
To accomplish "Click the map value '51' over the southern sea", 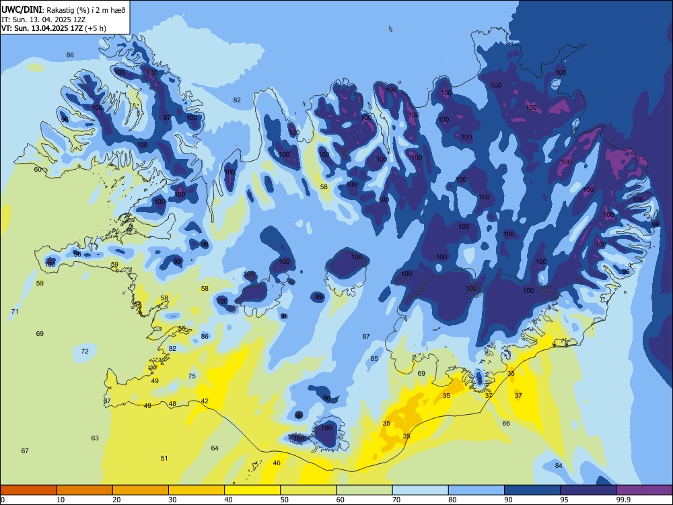I will point(164,458).
